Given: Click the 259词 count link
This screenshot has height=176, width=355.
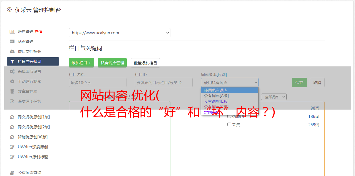Looking at the screenshot, I should coord(314,125).
